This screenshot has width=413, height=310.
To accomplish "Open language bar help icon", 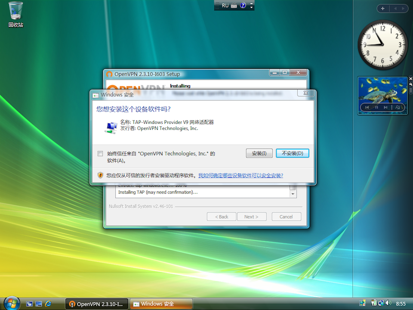I will click(243, 5).
